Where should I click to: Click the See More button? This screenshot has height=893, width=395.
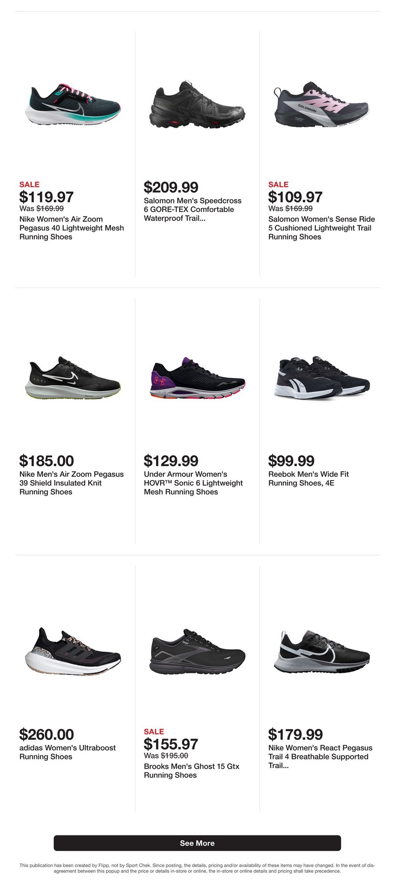tap(197, 843)
